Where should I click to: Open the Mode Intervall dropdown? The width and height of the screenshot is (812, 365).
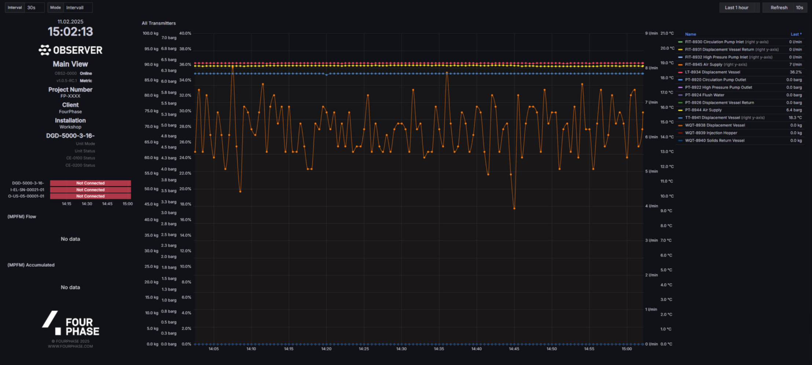click(x=78, y=7)
